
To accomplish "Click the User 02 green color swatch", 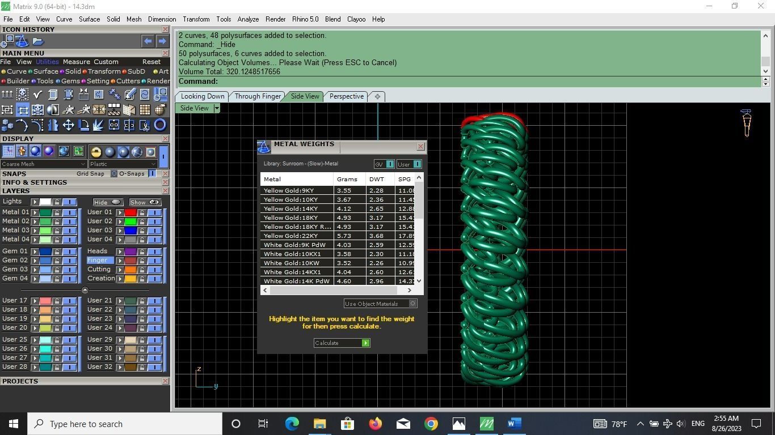I will [x=130, y=221].
